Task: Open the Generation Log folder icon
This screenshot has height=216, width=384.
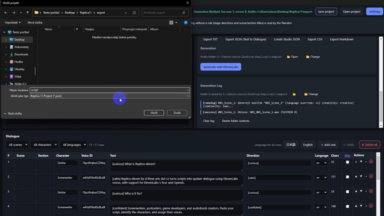Action: pyautogui.click(x=294, y=94)
